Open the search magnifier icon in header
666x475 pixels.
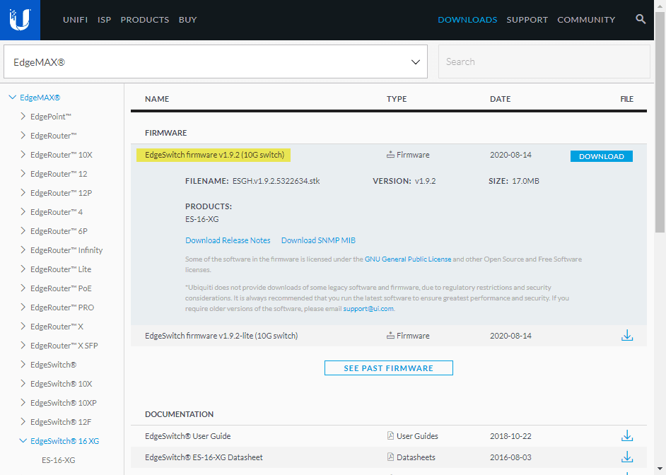641,19
